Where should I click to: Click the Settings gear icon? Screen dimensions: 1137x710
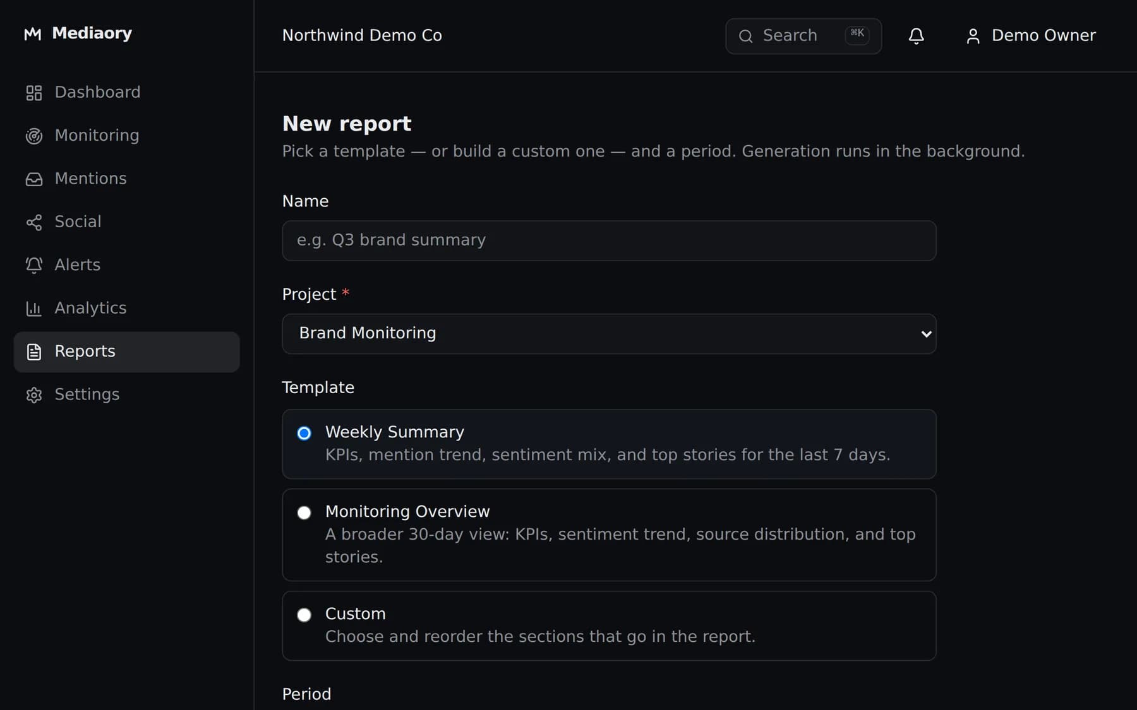tap(34, 395)
